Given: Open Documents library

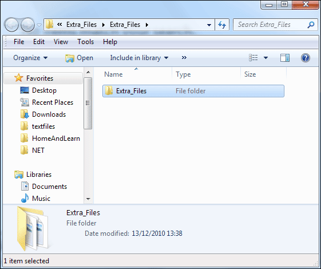Looking at the screenshot, I should point(49,187).
